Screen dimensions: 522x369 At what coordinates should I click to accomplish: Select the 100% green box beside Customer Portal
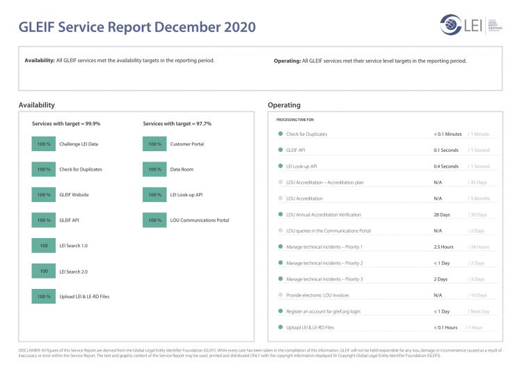(x=155, y=144)
